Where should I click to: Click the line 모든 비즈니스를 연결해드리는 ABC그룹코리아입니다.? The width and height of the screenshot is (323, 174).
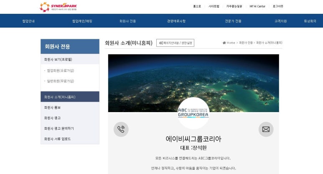pos(193,158)
